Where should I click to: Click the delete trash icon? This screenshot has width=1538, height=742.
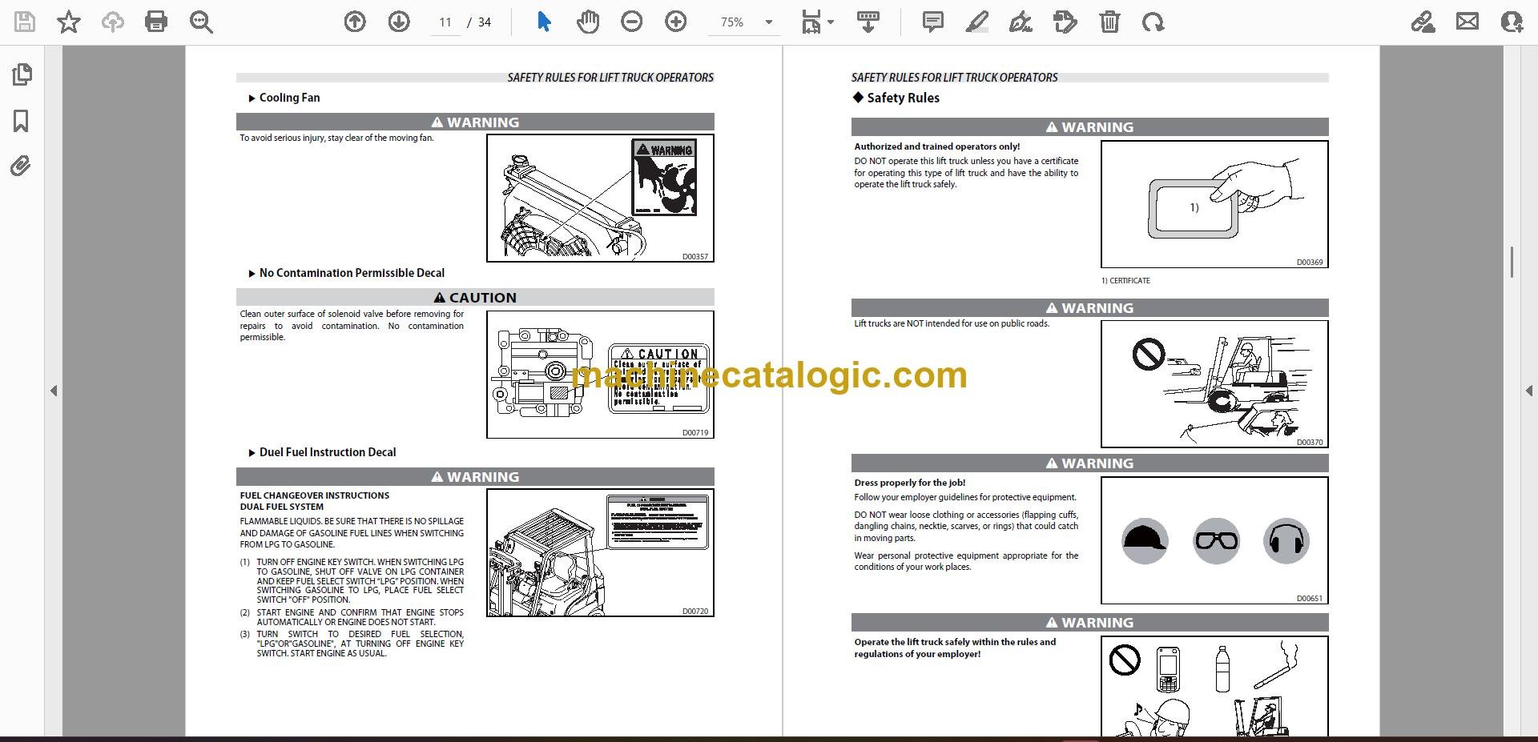tap(1109, 22)
